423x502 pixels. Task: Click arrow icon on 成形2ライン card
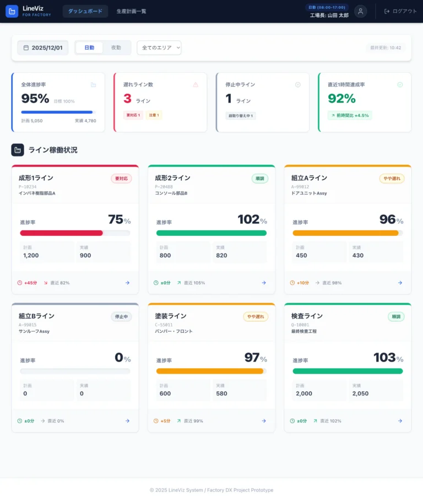click(264, 283)
